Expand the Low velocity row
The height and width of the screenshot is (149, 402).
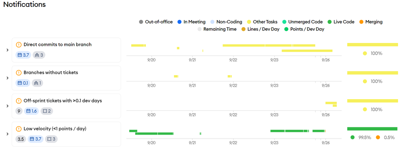coord(7,134)
